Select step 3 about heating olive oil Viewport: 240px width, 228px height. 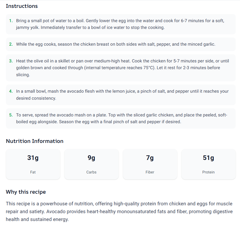[121, 68]
